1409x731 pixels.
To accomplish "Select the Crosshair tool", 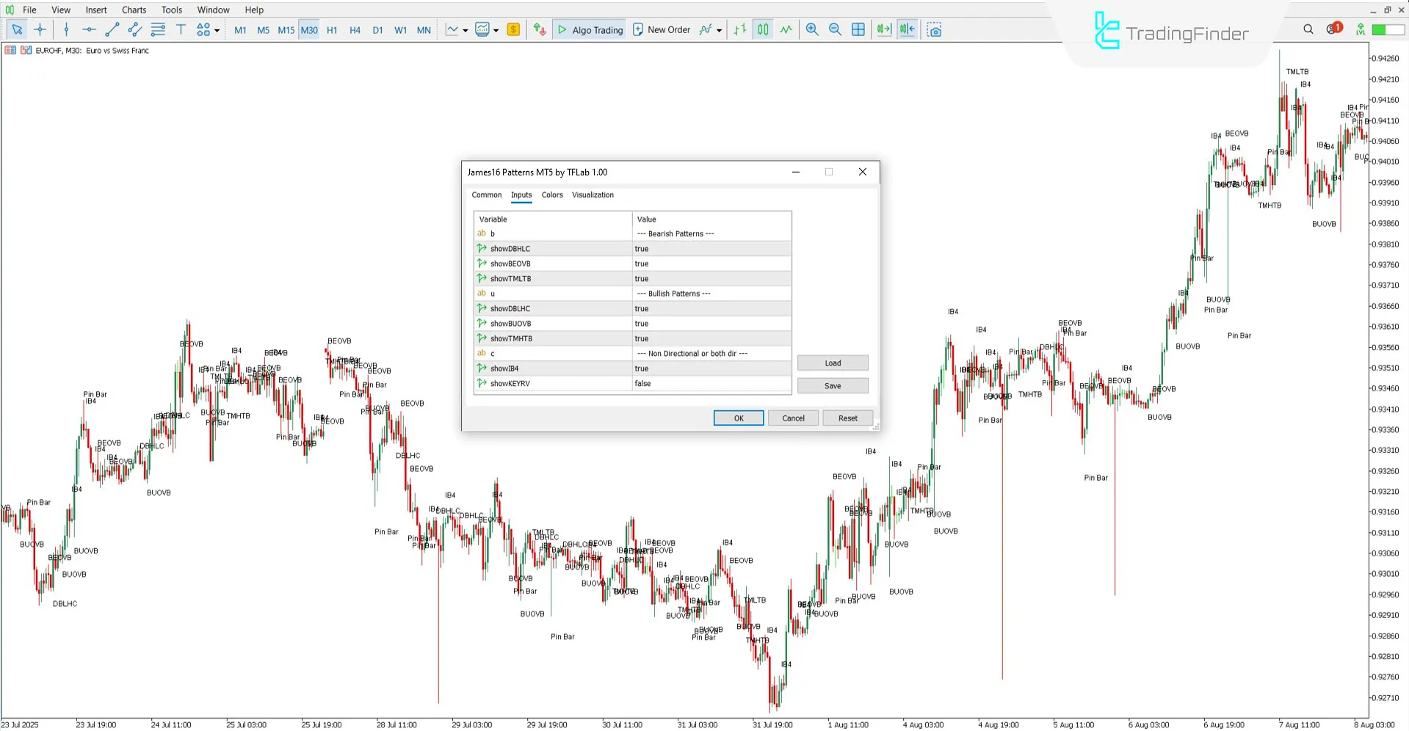I will 40,29.
